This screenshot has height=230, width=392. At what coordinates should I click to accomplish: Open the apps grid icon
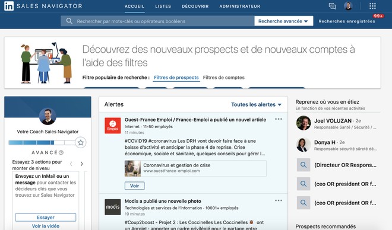tap(372, 6)
